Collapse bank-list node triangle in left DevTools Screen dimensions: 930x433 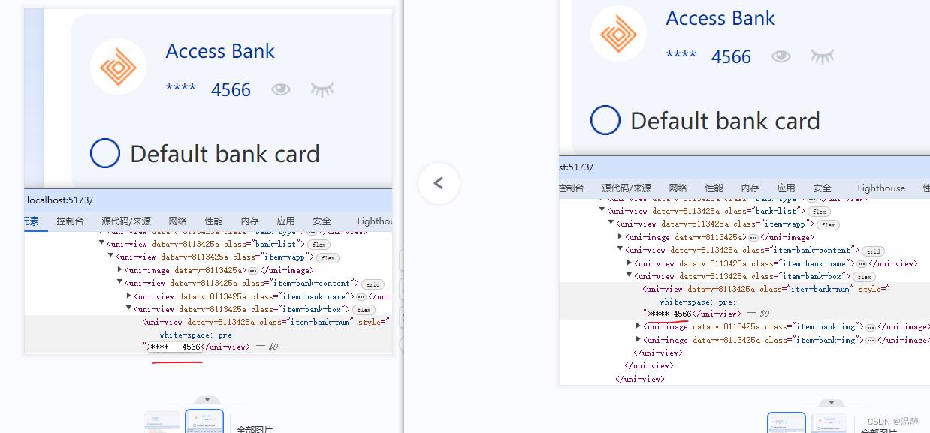click(101, 243)
